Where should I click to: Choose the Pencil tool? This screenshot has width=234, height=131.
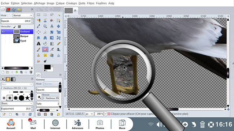[58, 44]
